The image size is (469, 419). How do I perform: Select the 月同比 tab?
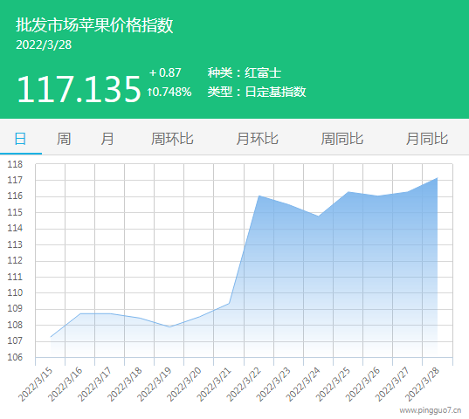click(427, 139)
